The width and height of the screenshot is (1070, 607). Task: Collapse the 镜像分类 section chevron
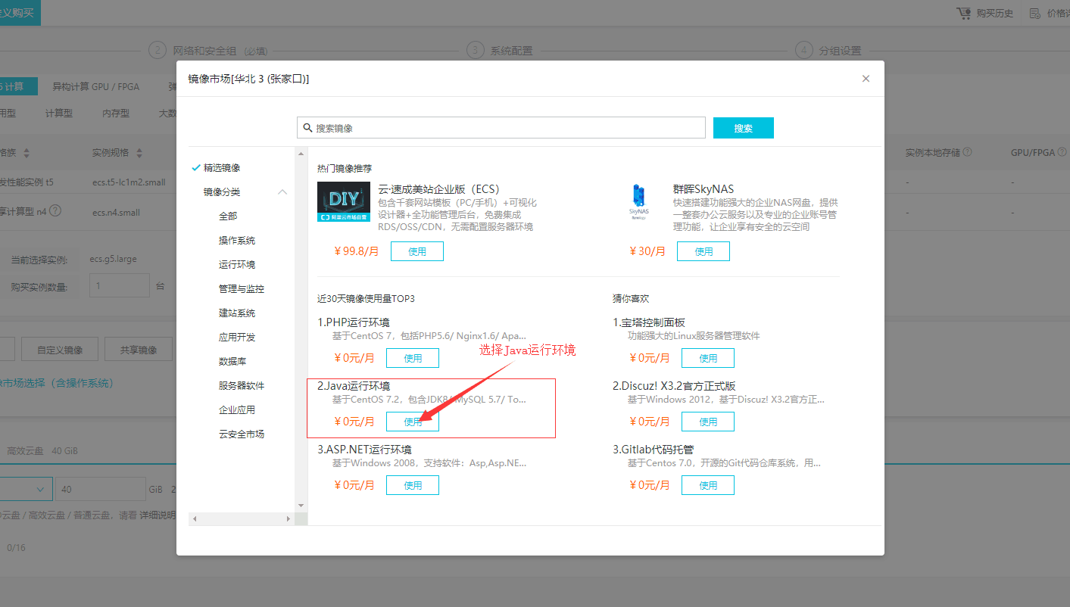[x=282, y=192]
